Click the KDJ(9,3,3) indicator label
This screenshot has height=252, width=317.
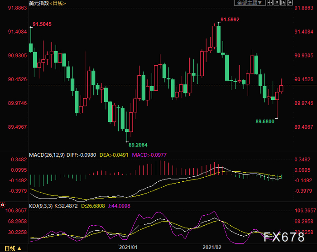point(41,206)
